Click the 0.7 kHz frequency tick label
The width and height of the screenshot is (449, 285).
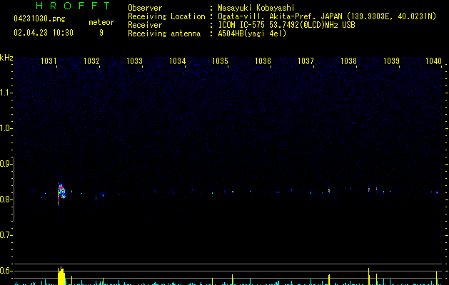(x=6, y=235)
